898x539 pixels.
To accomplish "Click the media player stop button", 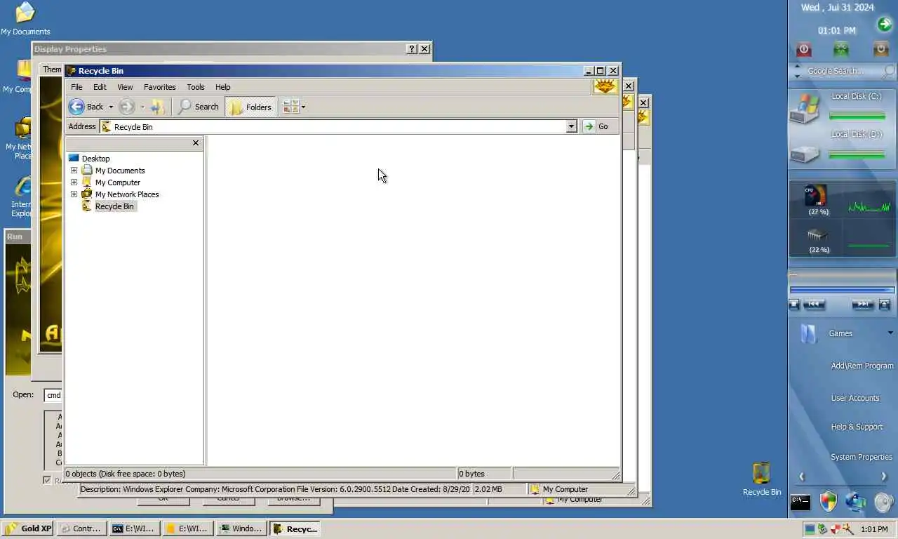I will pyautogui.click(x=794, y=304).
